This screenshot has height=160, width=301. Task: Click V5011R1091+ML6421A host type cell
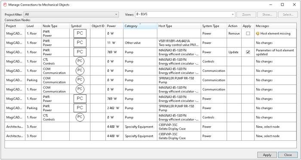[179, 43]
